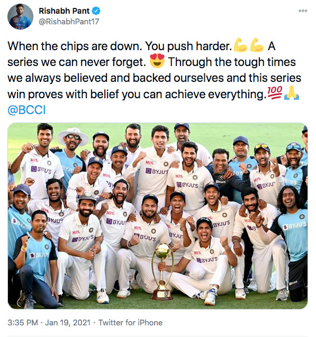
Task: Open the @BCCI mention link
Action: (26, 110)
